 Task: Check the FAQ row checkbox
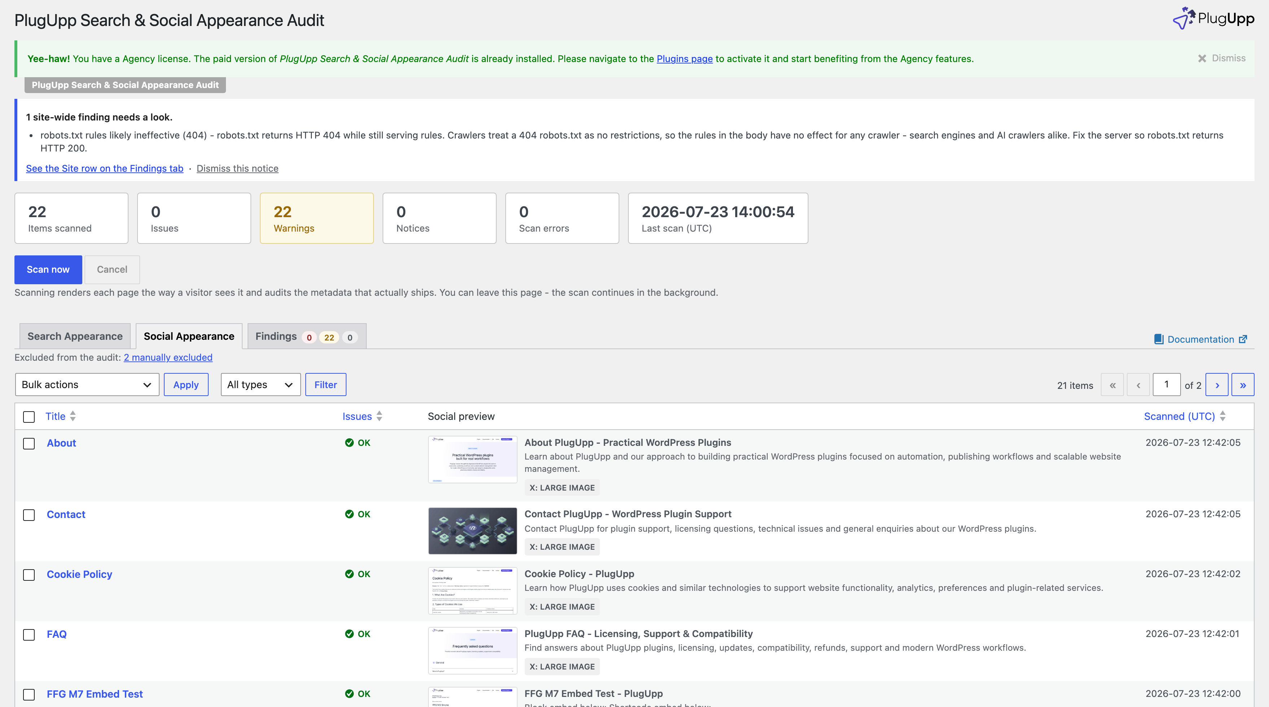pyautogui.click(x=29, y=635)
